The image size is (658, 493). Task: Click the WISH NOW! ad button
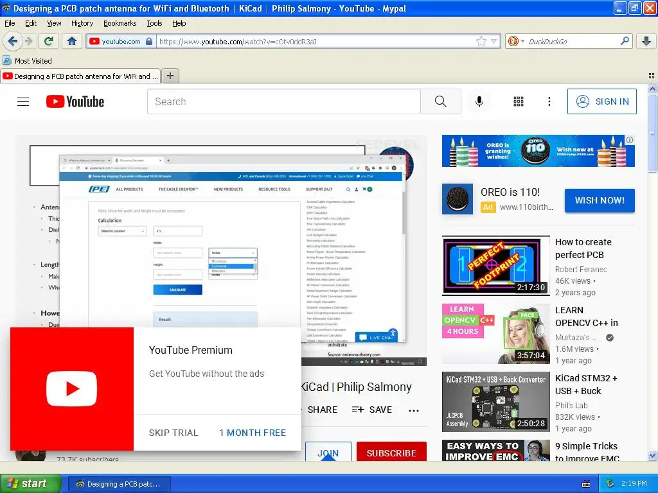600,200
